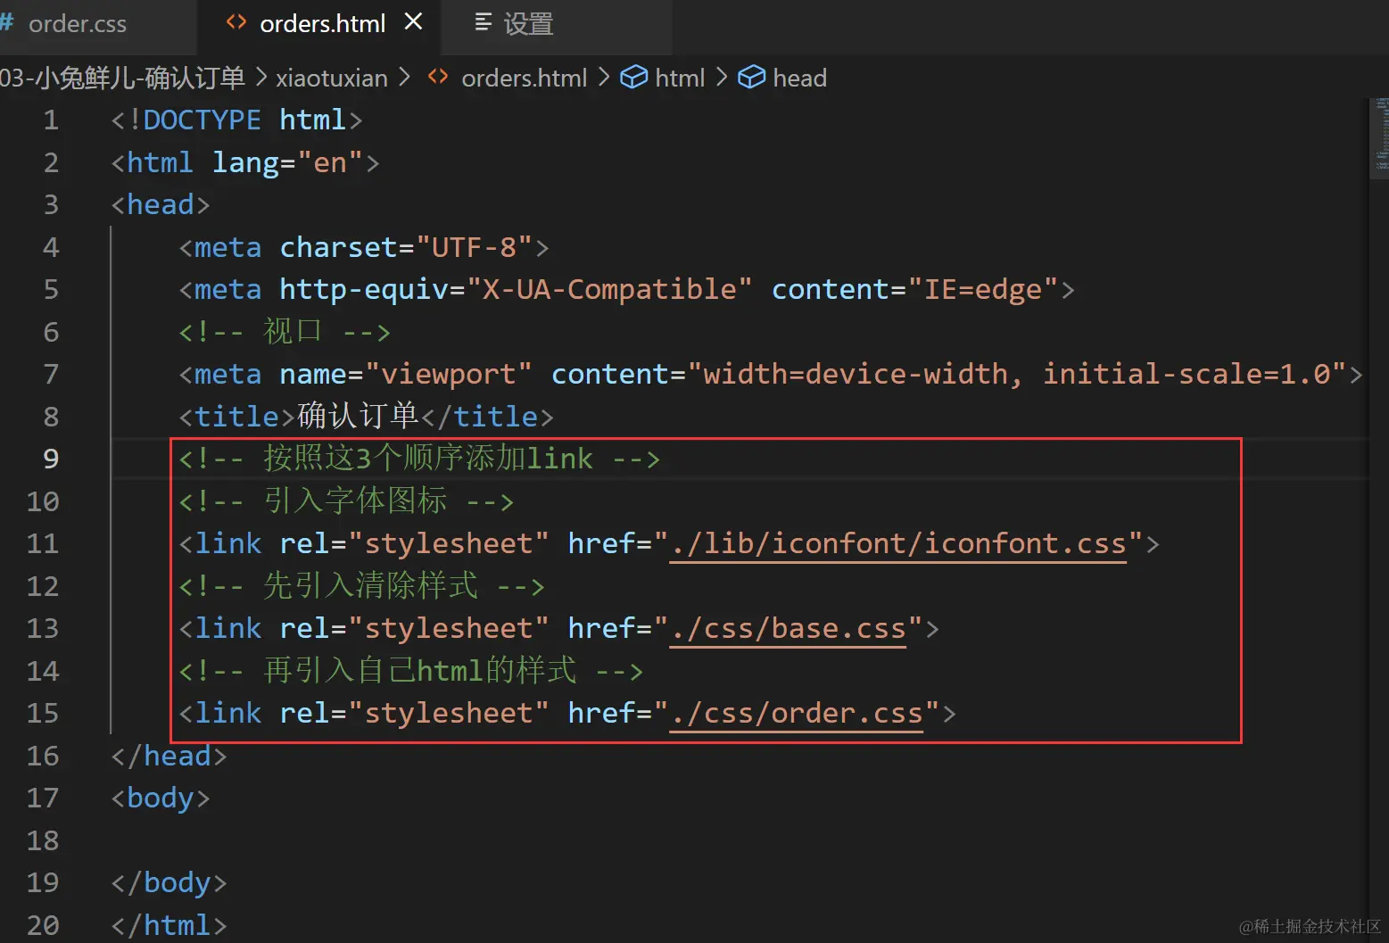Open breadcrumb folder 03-小兔鲜儿-确认订单
The image size is (1389, 943).
coord(122,79)
